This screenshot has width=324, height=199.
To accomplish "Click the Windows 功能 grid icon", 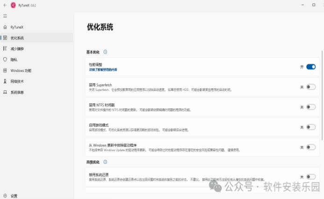I will click(5, 70).
